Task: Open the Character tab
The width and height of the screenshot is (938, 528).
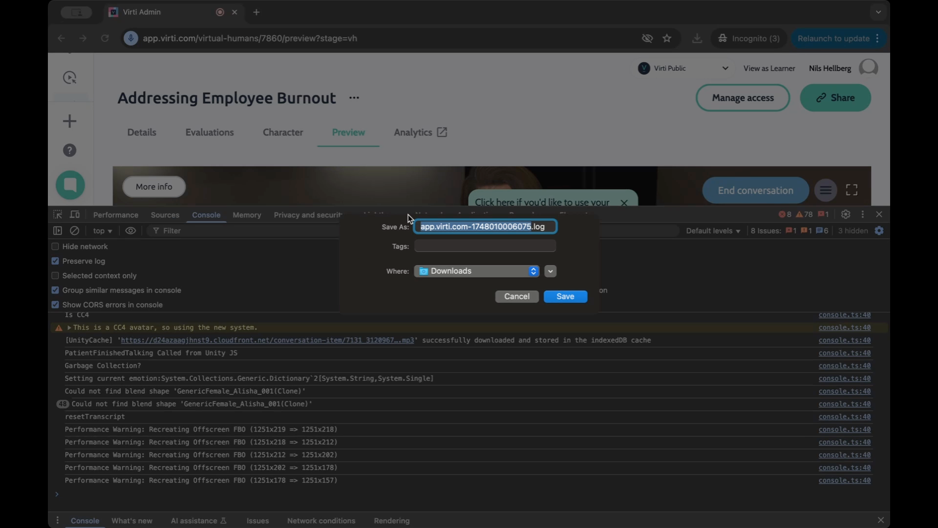Action: click(x=283, y=132)
